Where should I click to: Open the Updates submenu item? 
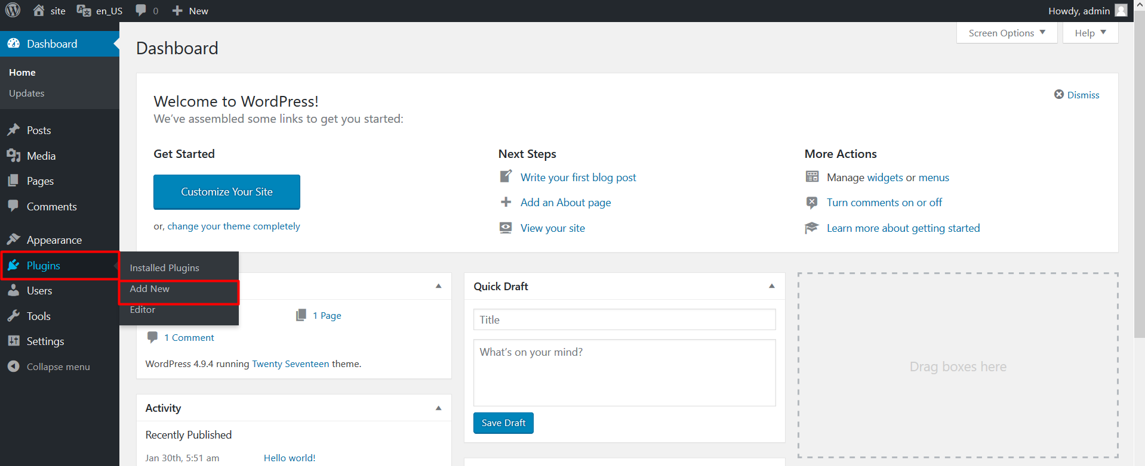(x=27, y=93)
